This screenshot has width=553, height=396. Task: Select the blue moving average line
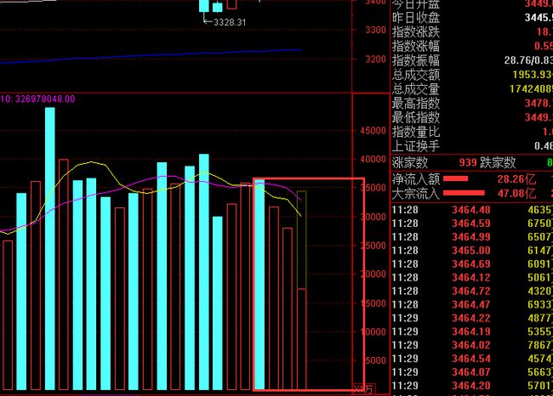150,56
